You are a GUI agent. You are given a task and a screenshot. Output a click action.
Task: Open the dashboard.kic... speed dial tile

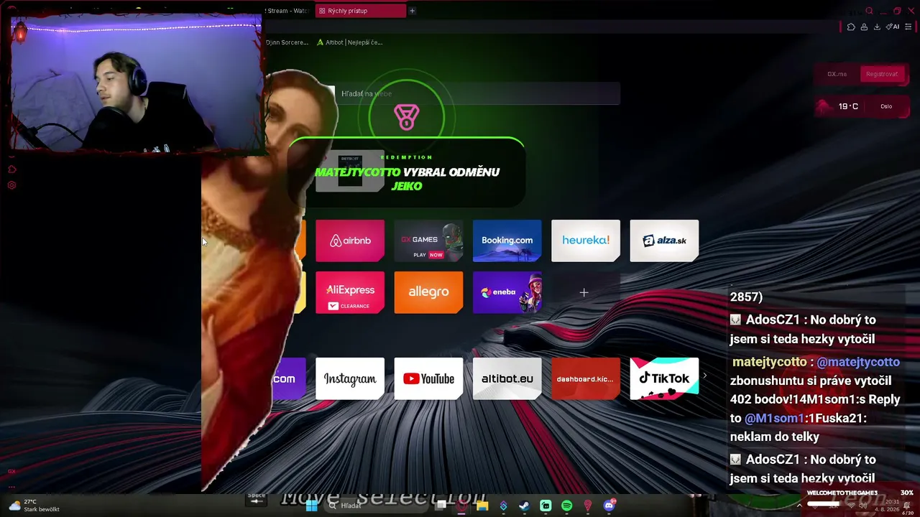tap(586, 378)
